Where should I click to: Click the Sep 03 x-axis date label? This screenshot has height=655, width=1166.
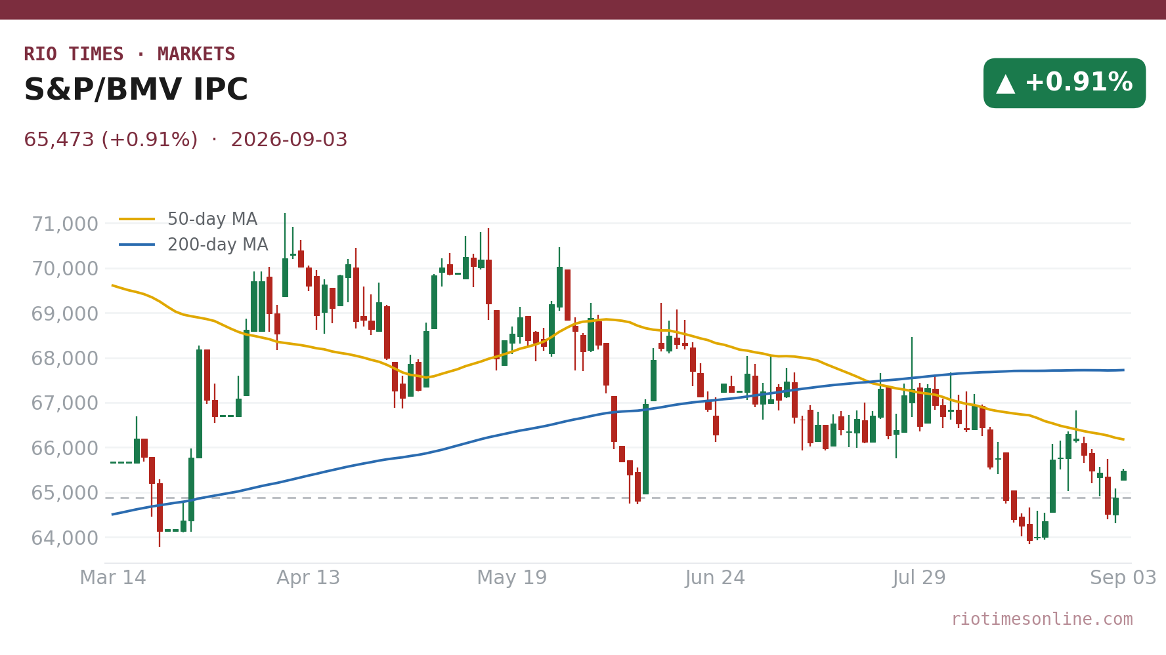coord(1123,578)
